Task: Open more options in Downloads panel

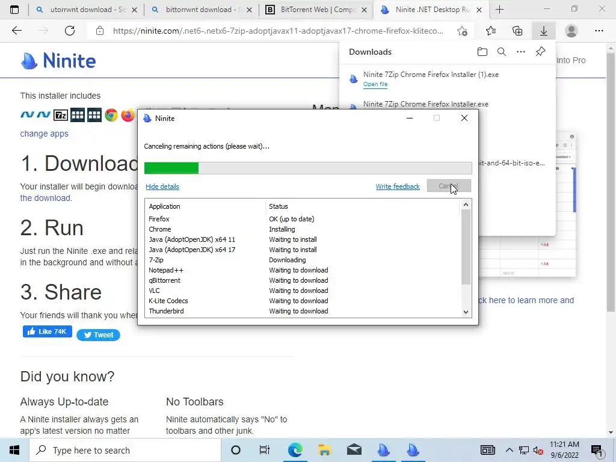Action: coord(521,52)
